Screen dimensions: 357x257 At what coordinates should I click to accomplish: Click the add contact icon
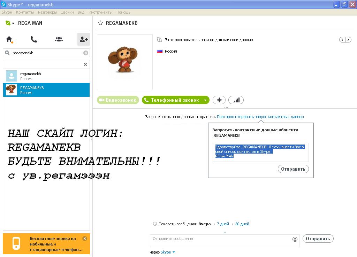[84, 39]
